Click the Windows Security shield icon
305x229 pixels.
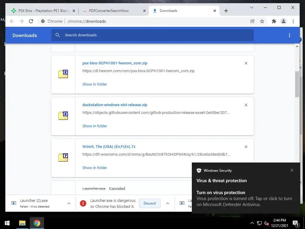(x=199, y=170)
